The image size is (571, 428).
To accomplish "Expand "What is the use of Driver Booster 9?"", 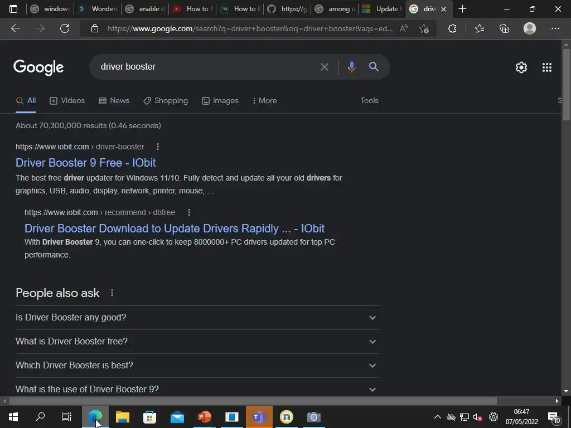I will click(197, 388).
